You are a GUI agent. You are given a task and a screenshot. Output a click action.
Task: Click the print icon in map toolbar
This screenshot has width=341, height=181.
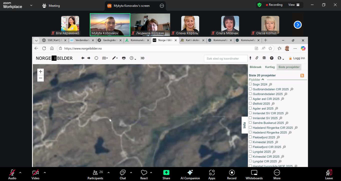124,58
